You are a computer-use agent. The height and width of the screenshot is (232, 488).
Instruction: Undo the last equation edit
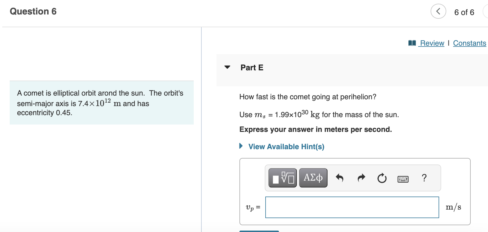point(340,178)
